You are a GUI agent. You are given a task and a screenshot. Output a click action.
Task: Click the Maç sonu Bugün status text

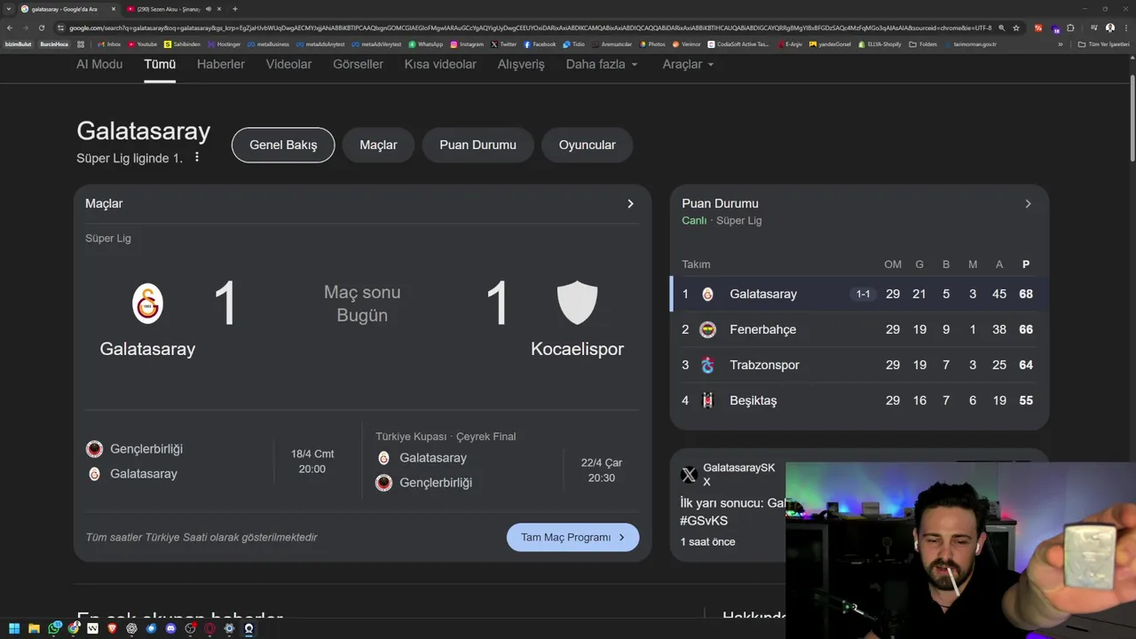click(362, 304)
